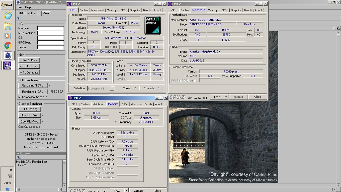Click the Console horizontal scrollbar right arrow
This screenshot has height=192, width=341.
[60, 189]
